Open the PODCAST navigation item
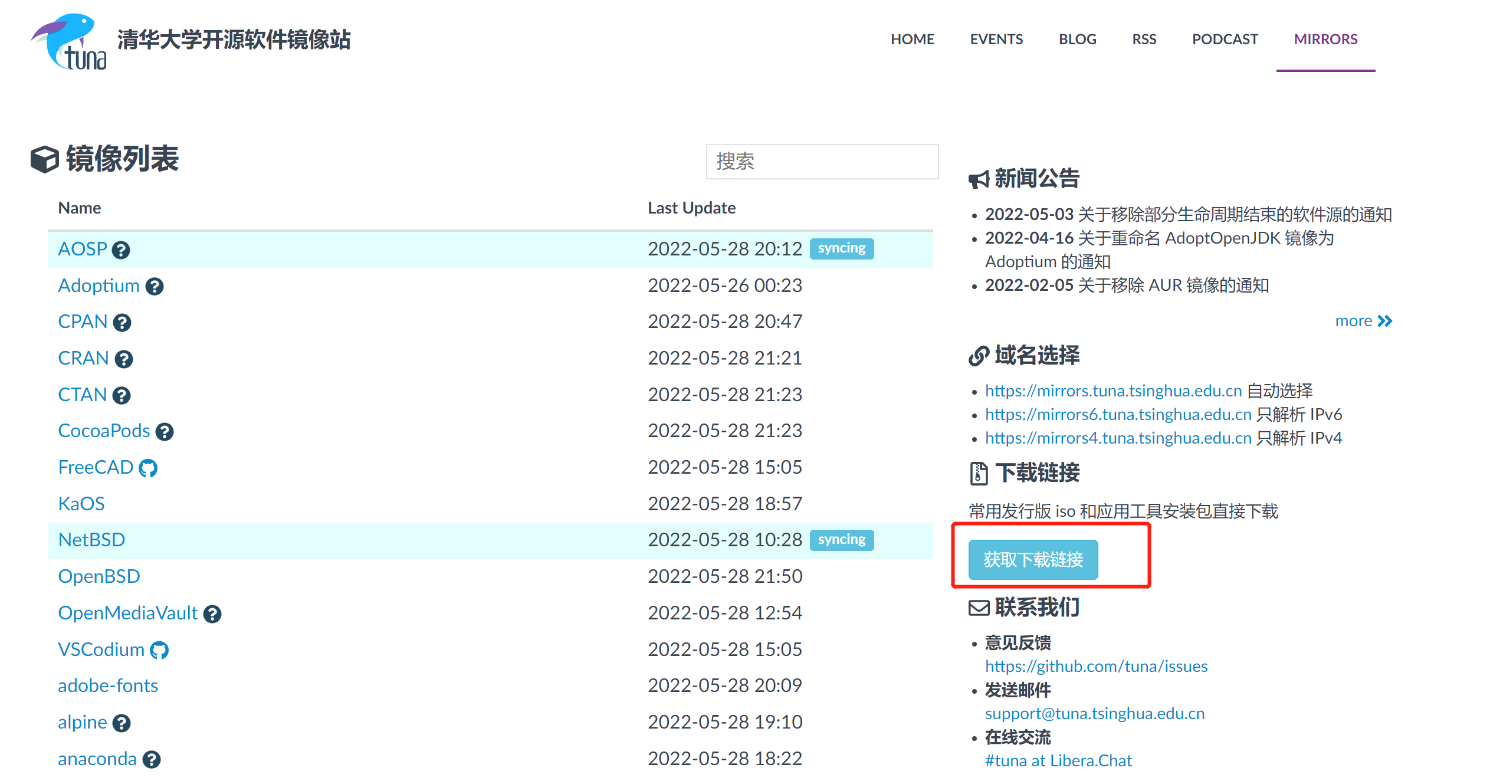The width and height of the screenshot is (1503, 784). click(1225, 40)
